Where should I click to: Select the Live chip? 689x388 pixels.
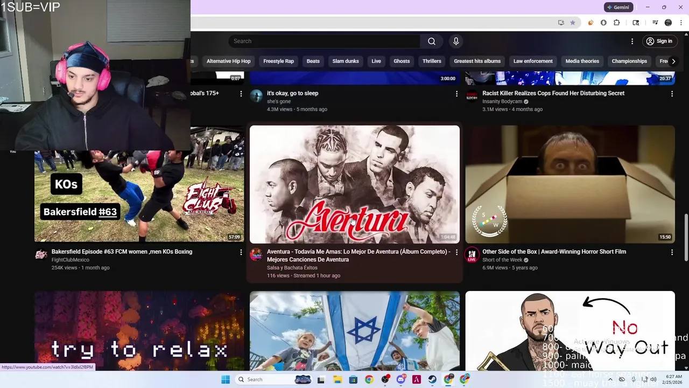[x=376, y=61]
